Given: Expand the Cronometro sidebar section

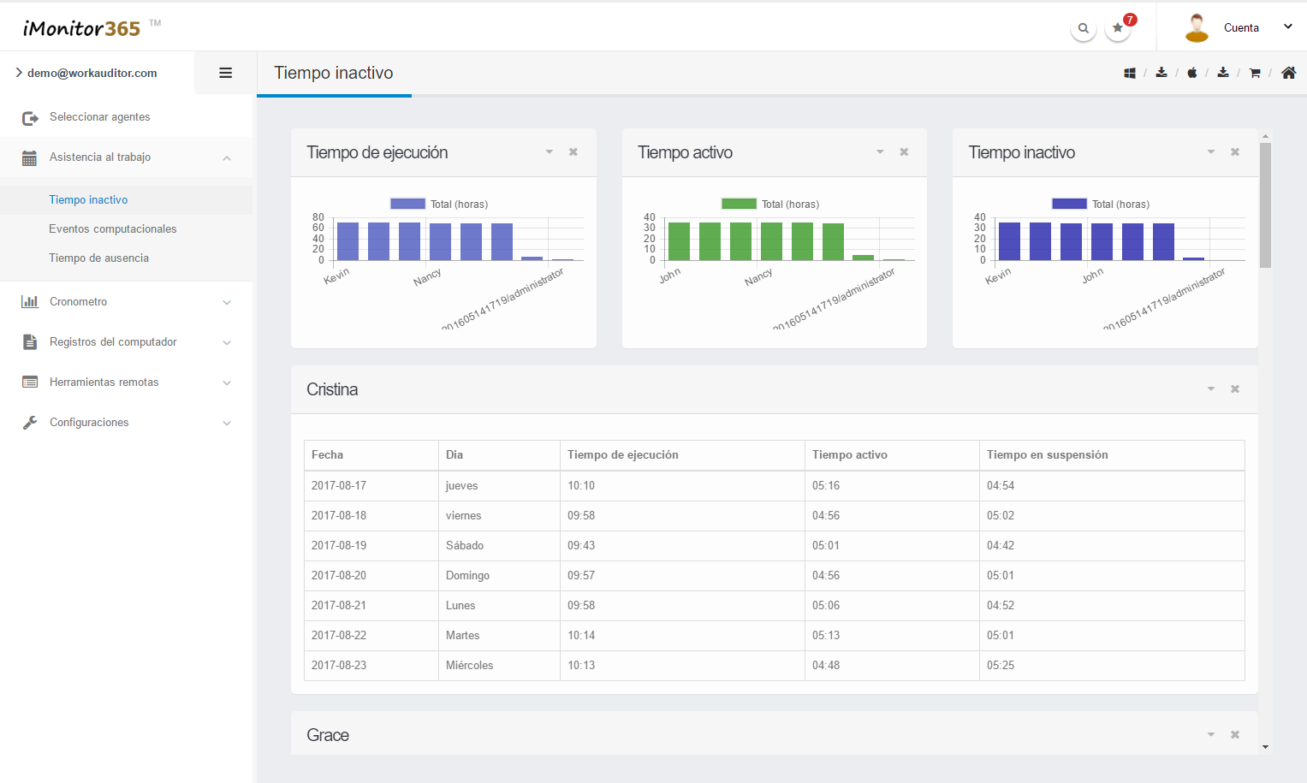Looking at the screenshot, I should [x=126, y=302].
